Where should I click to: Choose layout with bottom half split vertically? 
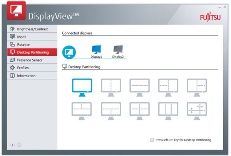(x=111, y=111)
